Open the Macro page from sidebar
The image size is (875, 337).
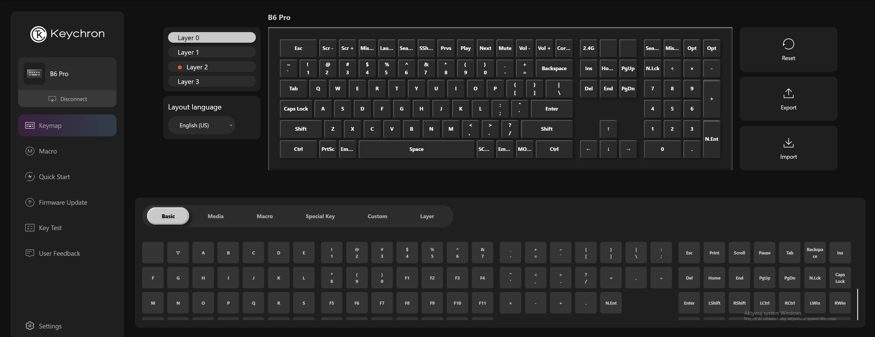[67, 151]
